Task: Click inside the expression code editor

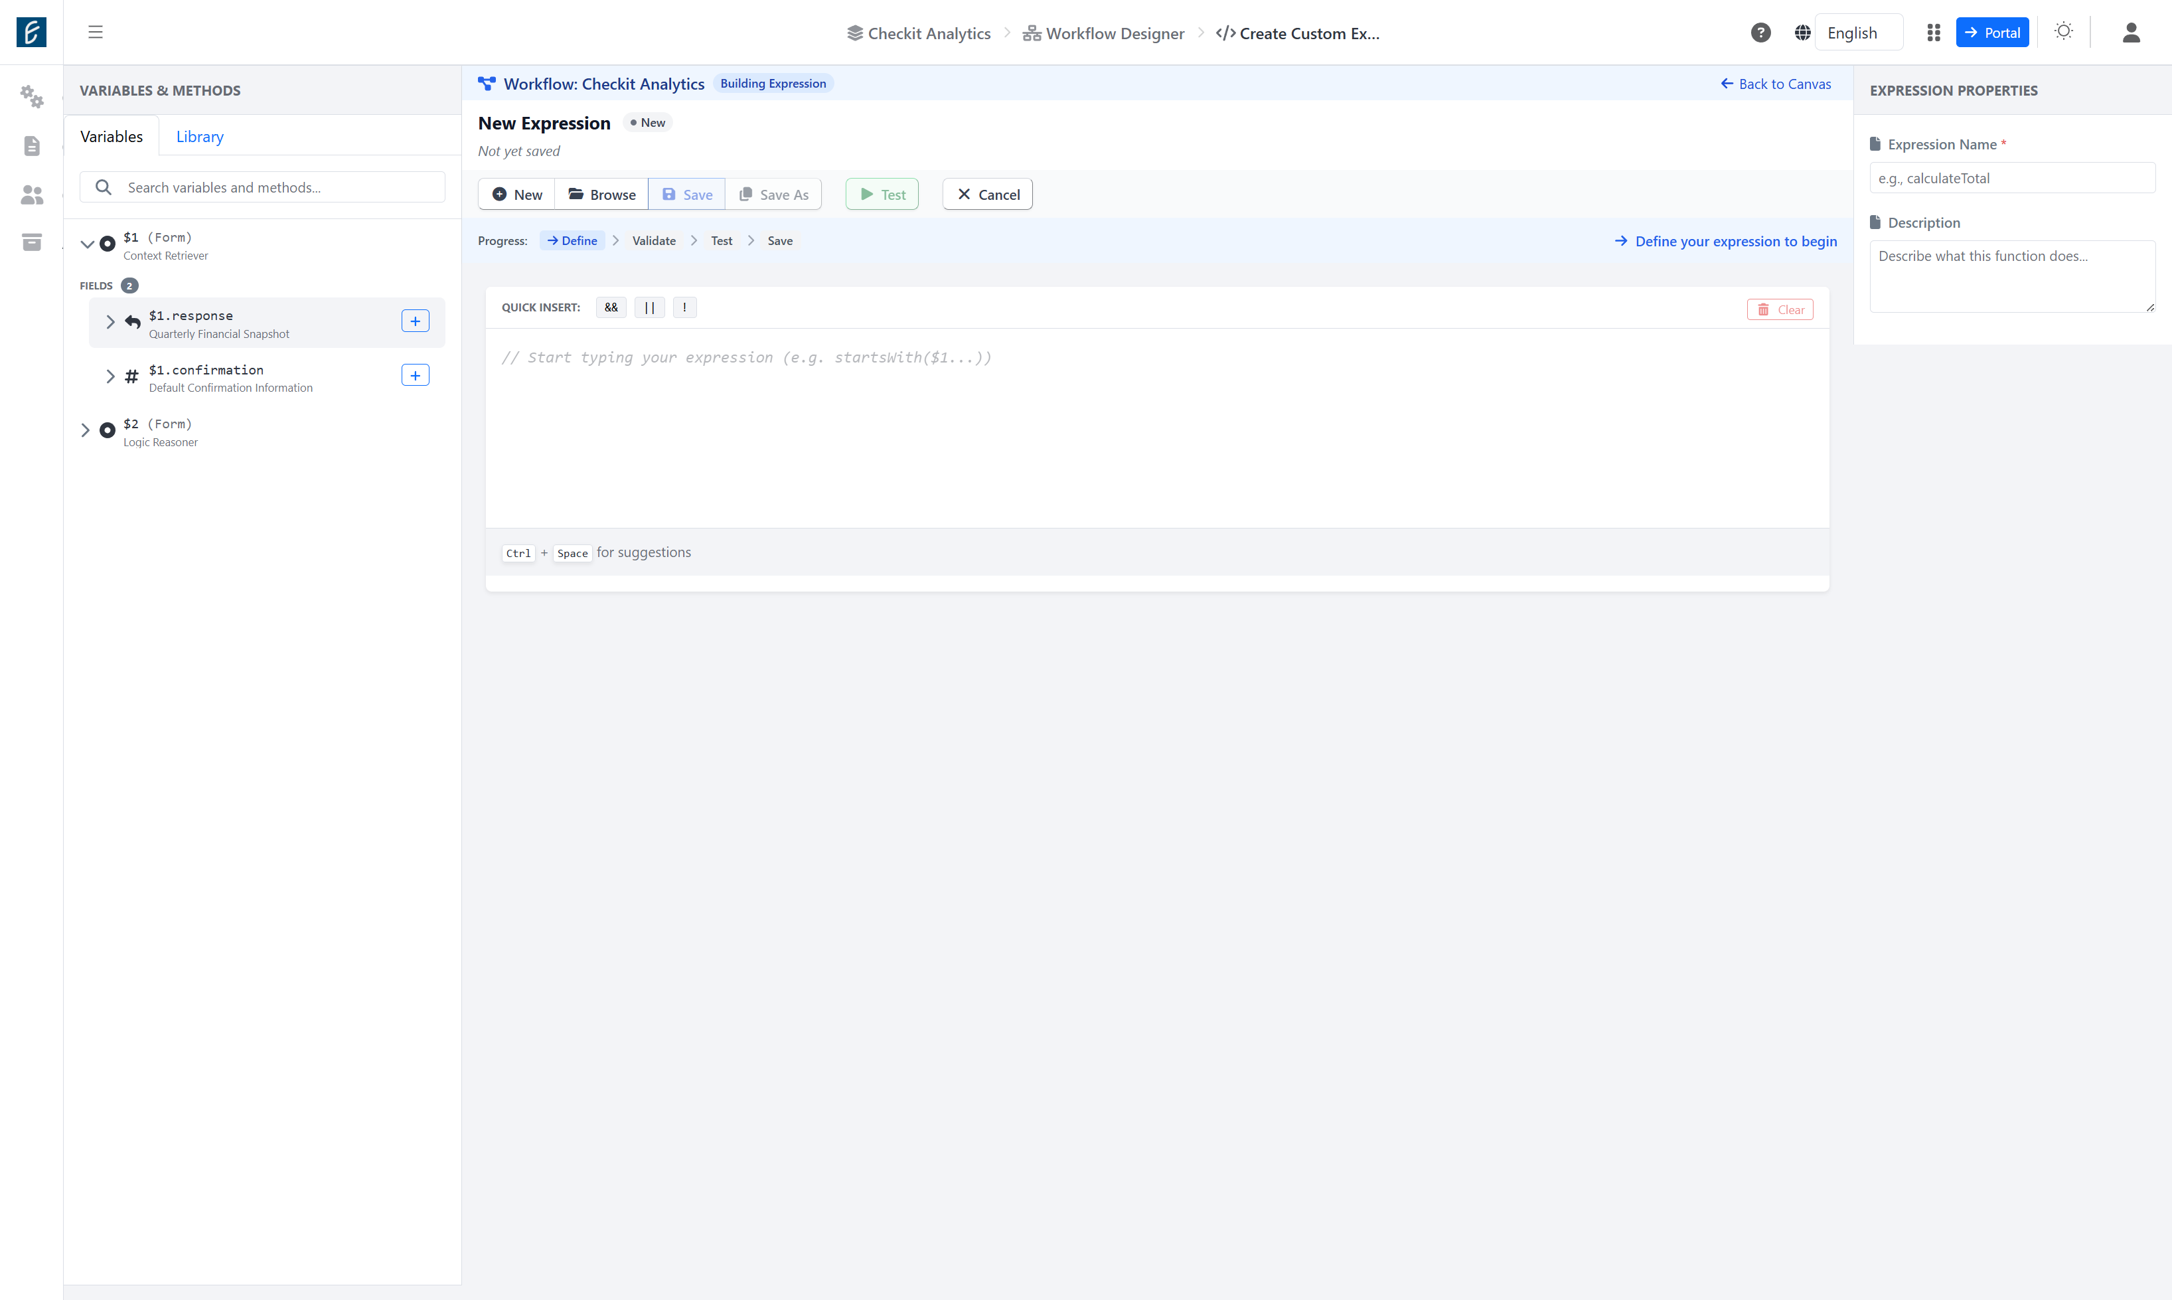Action: pyautogui.click(x=1157, y=428)
